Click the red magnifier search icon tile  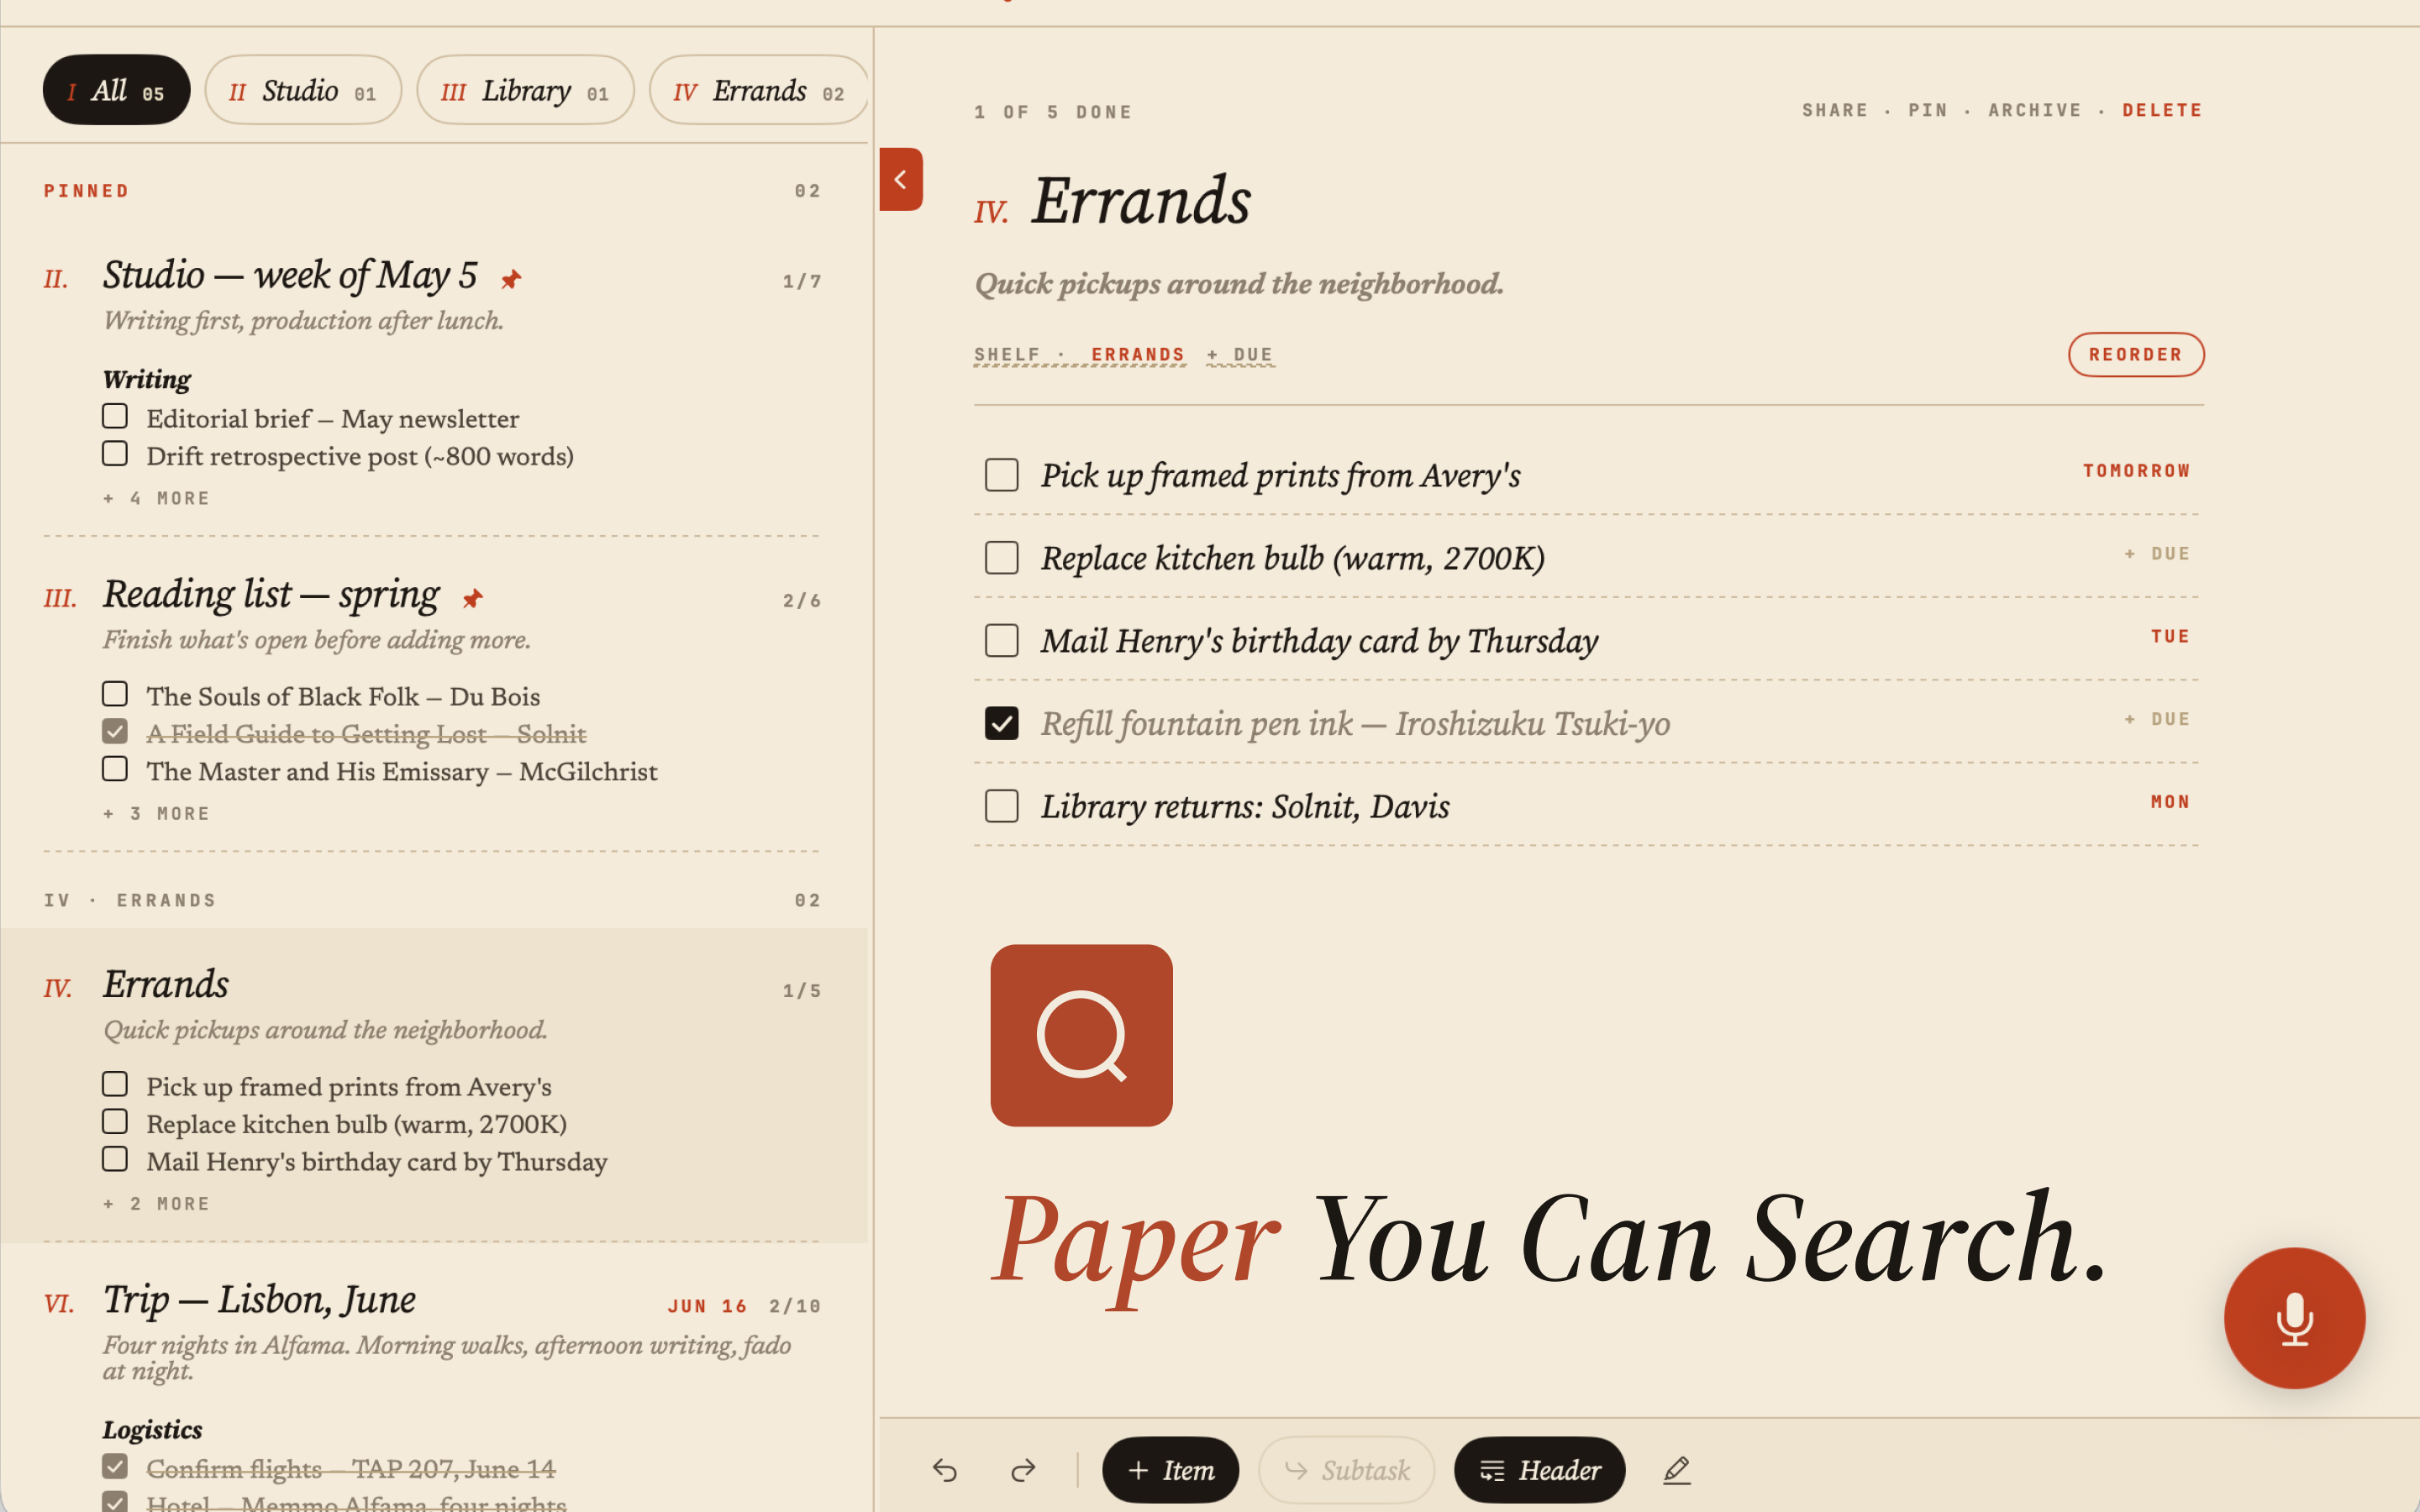pyautogui.click(x=1081, y=1035)
